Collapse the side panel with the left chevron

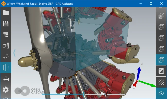(x=14, y=53)
